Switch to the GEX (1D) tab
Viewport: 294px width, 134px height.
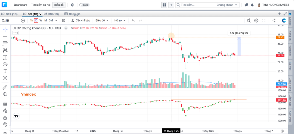click(10, 14)
